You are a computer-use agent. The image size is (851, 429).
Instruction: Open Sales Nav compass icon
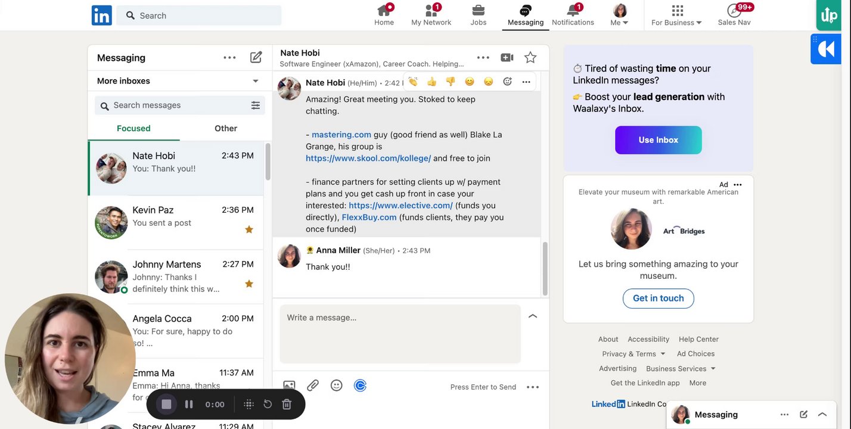pyautogui.click(x=734, y=11)
